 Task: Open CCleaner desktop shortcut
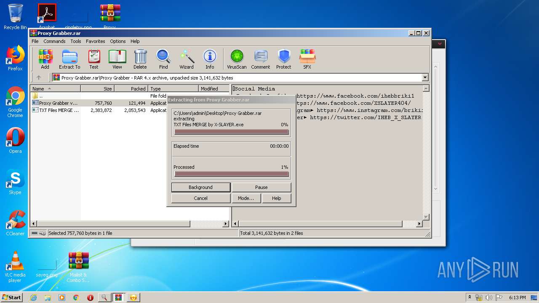point(15,223)
